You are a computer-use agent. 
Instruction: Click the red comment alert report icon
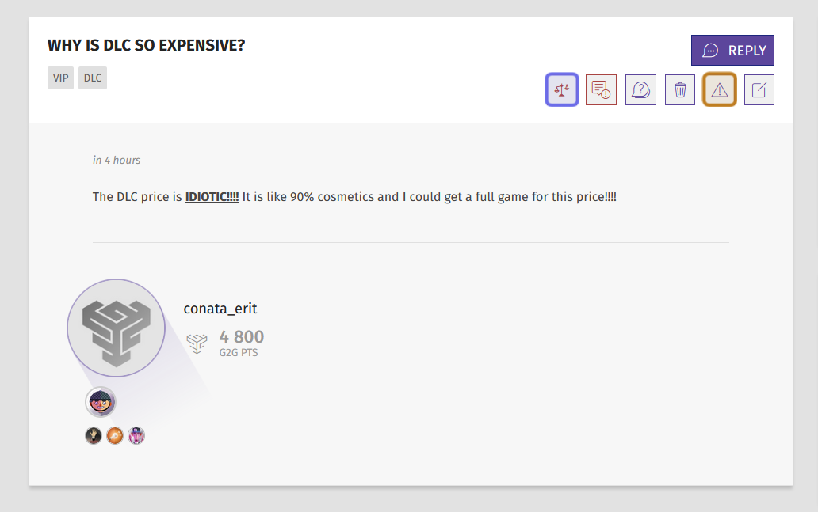tap(601, 89)
